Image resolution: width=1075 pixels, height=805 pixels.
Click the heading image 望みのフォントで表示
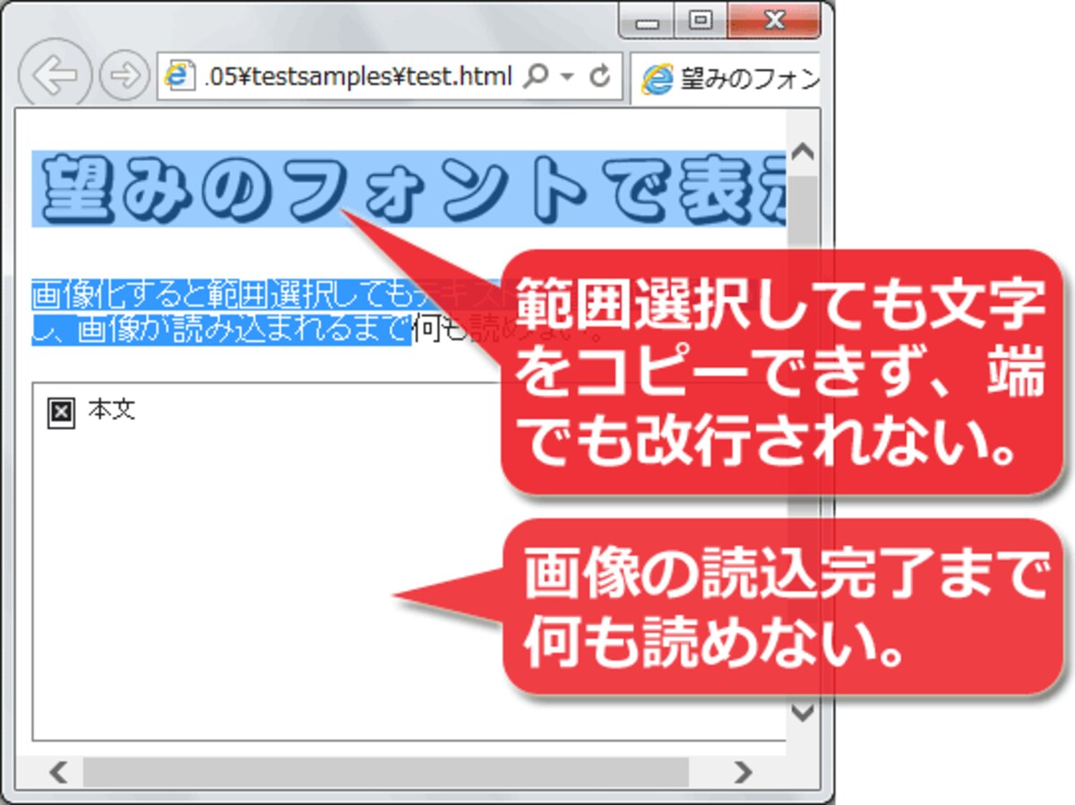[x=408, y=190]
